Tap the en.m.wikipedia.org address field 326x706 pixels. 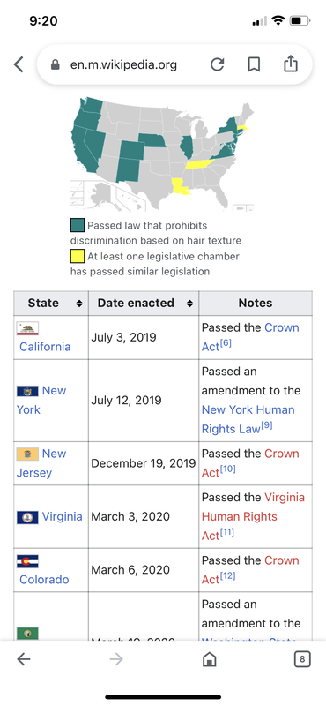point(123,64)
